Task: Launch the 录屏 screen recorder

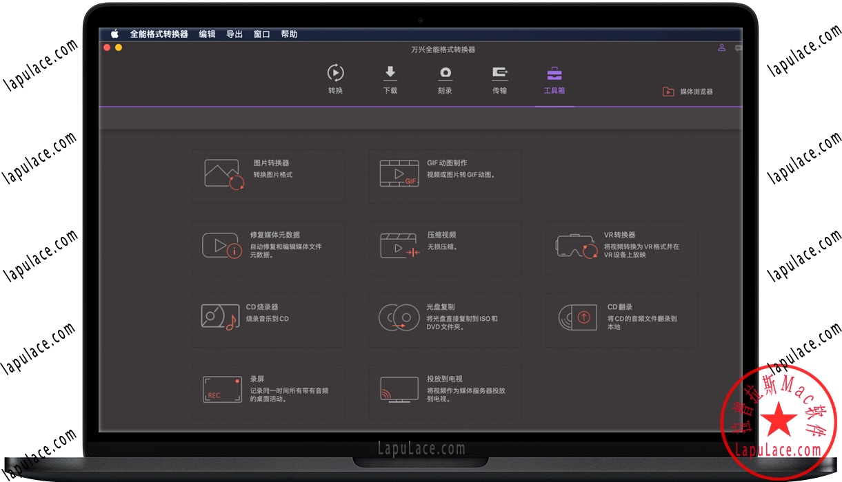Action: pos(268,392)
